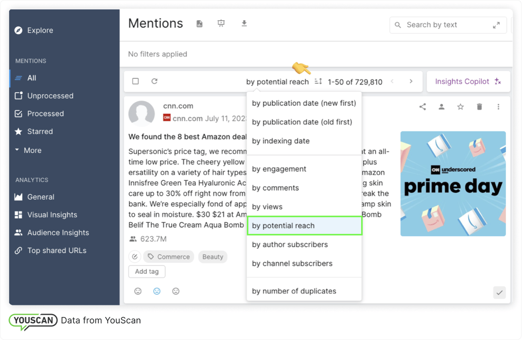Image resolution: width=522 pixels, height=340 pixels.
Task: Click the download export icon near Mentions title
Action: [x=244, y=23]
